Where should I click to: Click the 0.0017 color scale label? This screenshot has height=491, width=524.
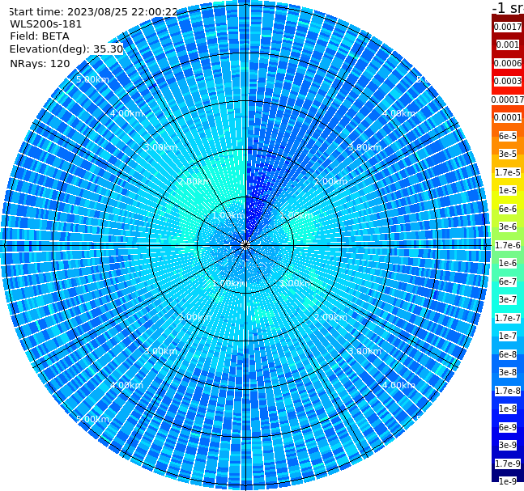coord(508,27)
